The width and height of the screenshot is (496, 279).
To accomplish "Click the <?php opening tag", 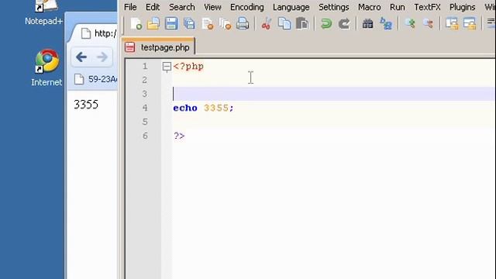I will pos(188,67).
